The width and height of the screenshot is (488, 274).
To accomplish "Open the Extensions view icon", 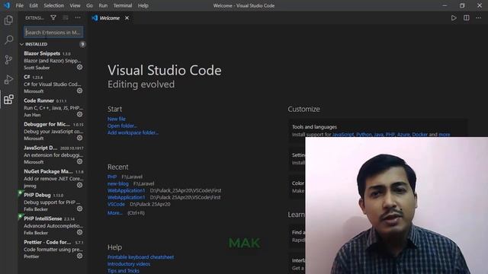I will coord(8,100).
